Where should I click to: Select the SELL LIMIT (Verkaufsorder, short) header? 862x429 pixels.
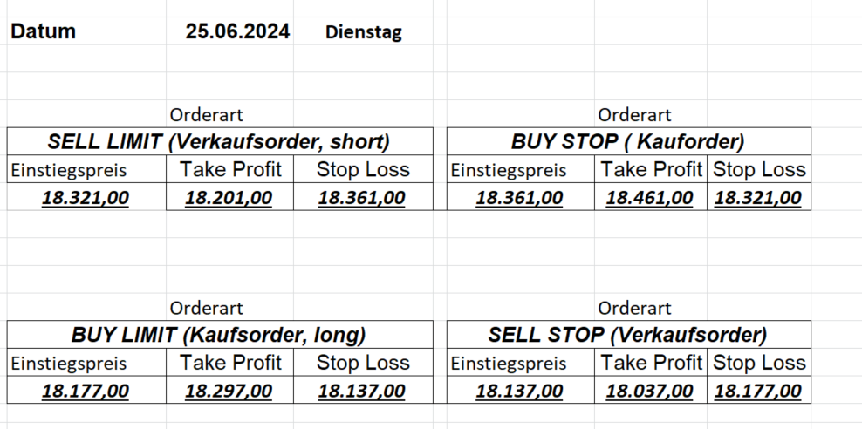(x=219, y=141)
